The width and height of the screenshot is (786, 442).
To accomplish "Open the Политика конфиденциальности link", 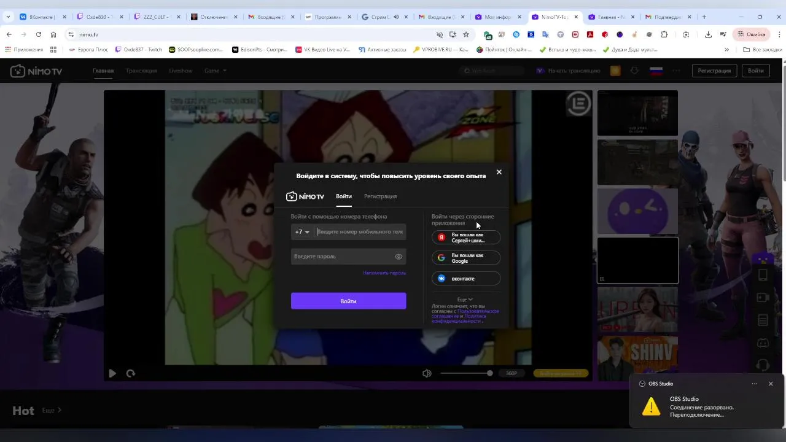I will (x=459, y=319).
